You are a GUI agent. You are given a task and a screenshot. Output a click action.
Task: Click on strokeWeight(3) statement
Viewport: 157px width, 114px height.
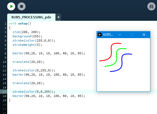pyautogui.click(x=27, y=45)
